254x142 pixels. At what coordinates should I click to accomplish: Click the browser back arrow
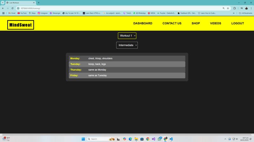click(x=3, y=8)
